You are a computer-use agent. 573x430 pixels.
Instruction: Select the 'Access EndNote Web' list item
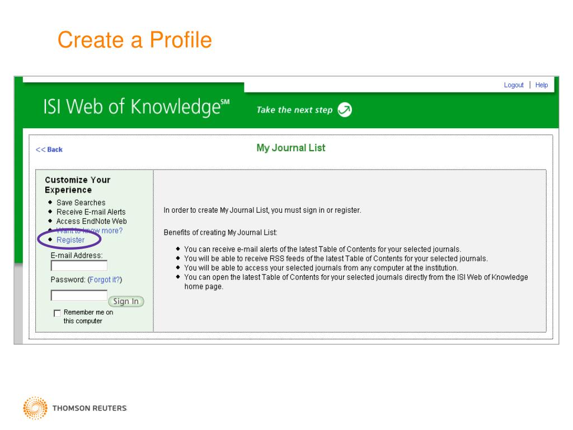91,221
